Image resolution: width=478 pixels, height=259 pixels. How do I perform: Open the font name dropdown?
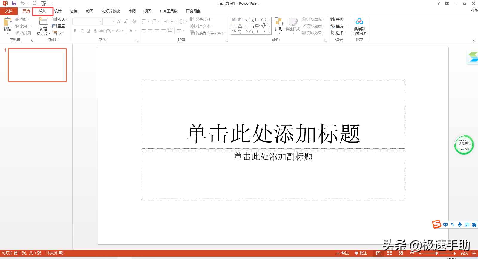tap(100, 21)
